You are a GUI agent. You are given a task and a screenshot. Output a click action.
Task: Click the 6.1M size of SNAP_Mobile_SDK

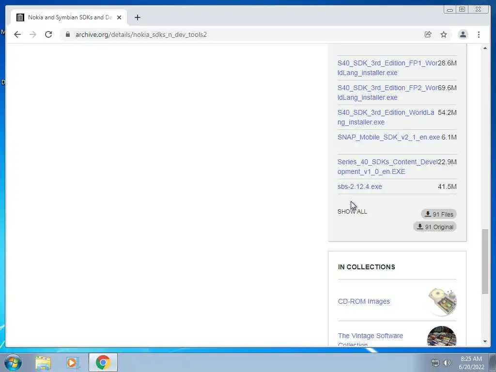449,137
